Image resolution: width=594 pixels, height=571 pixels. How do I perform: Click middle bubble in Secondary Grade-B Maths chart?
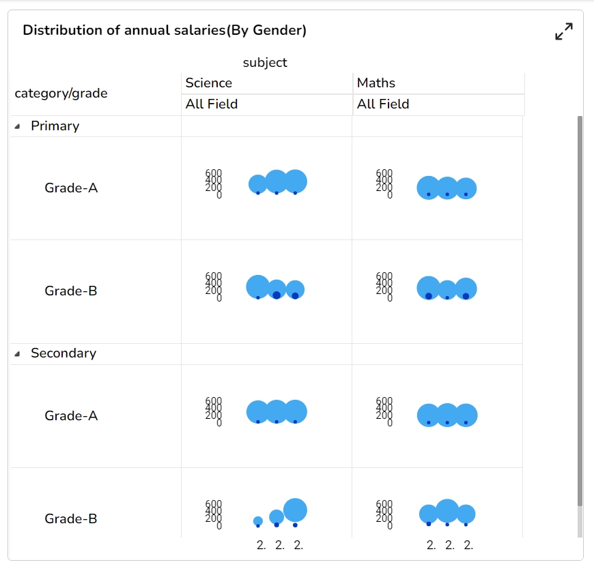(x=447, y=510)
